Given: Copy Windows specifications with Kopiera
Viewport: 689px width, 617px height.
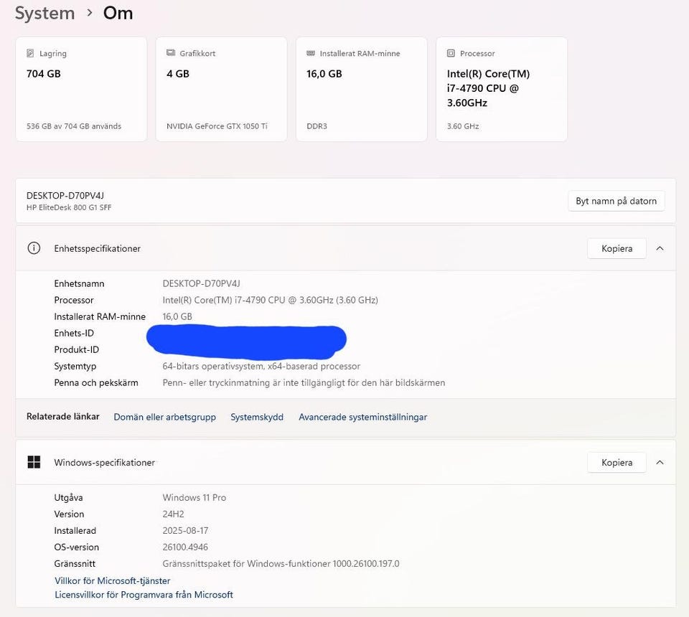Looking at the screenshot, I should (617, 463).
